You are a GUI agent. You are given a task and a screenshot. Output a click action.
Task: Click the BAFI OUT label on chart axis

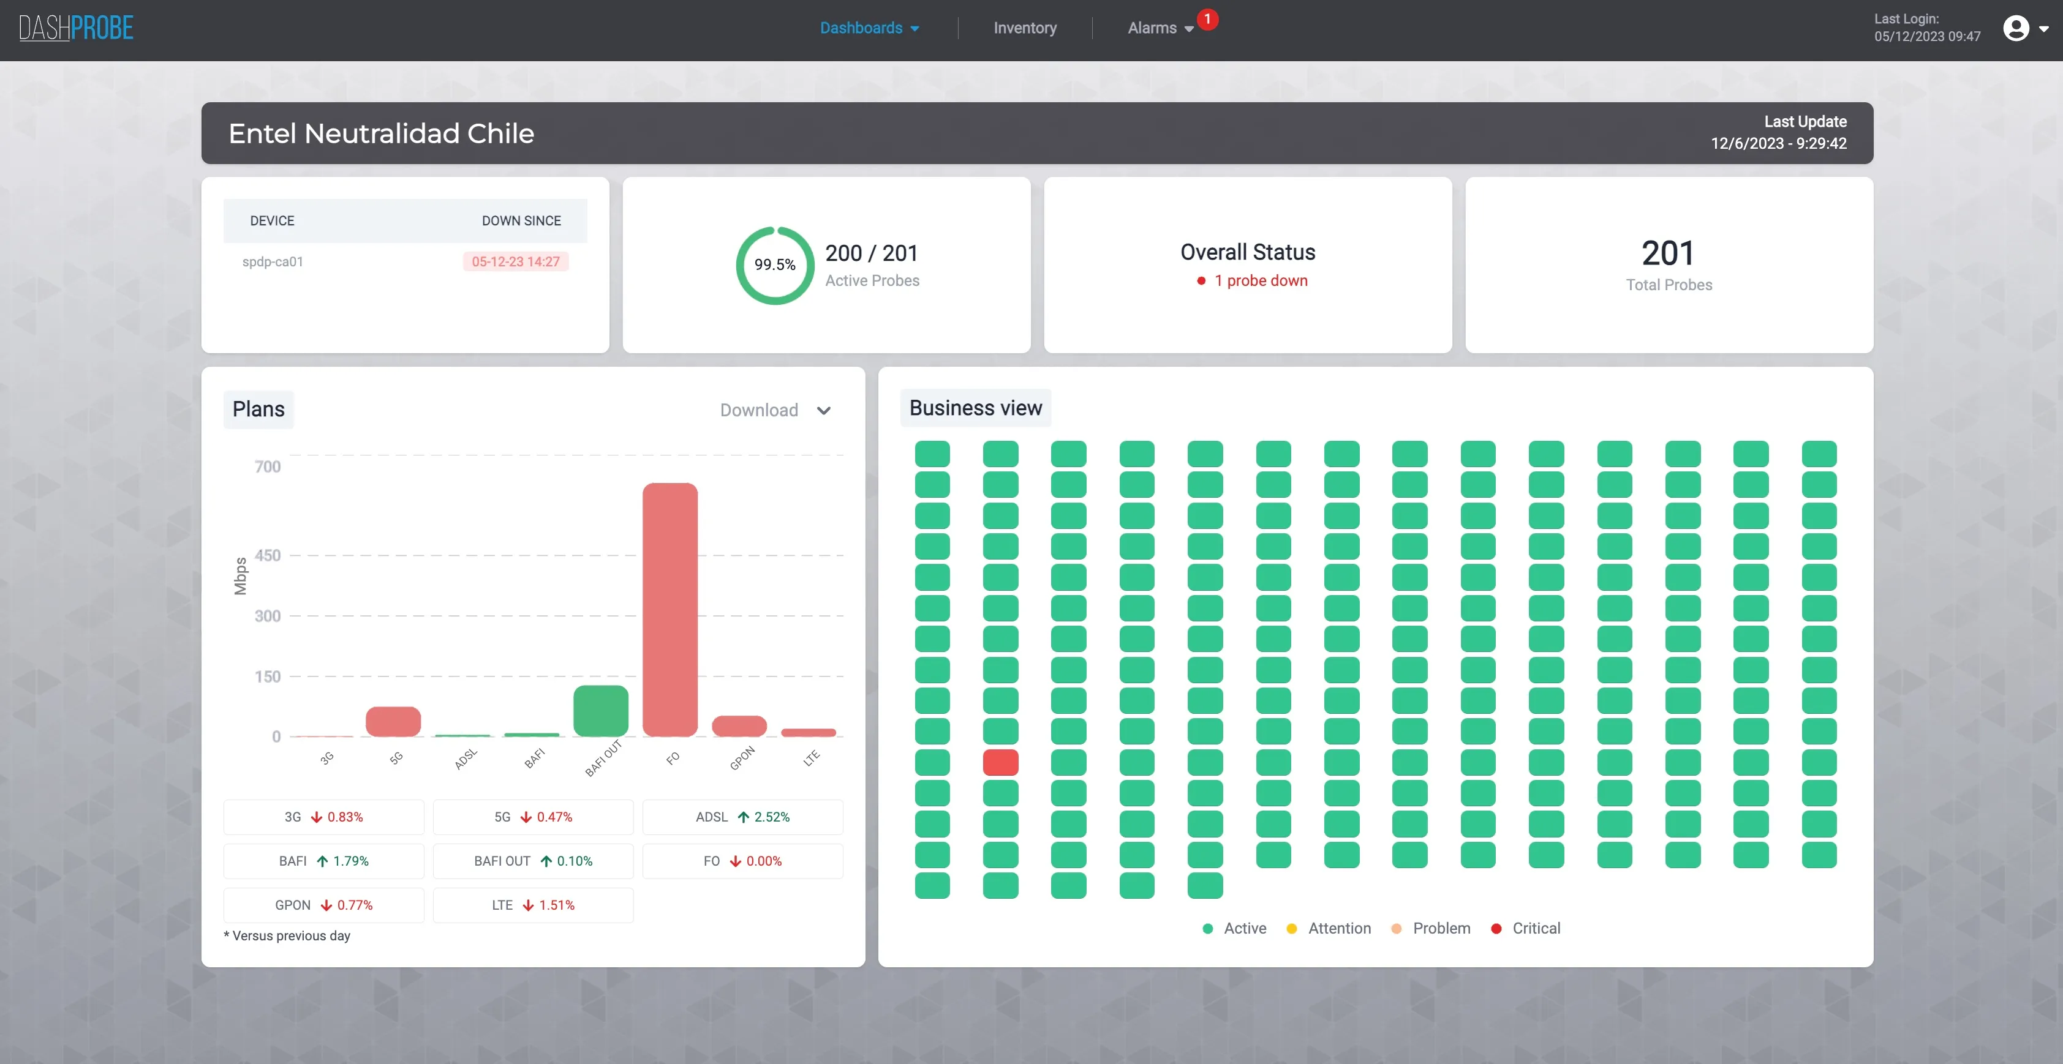pos(603,758)
